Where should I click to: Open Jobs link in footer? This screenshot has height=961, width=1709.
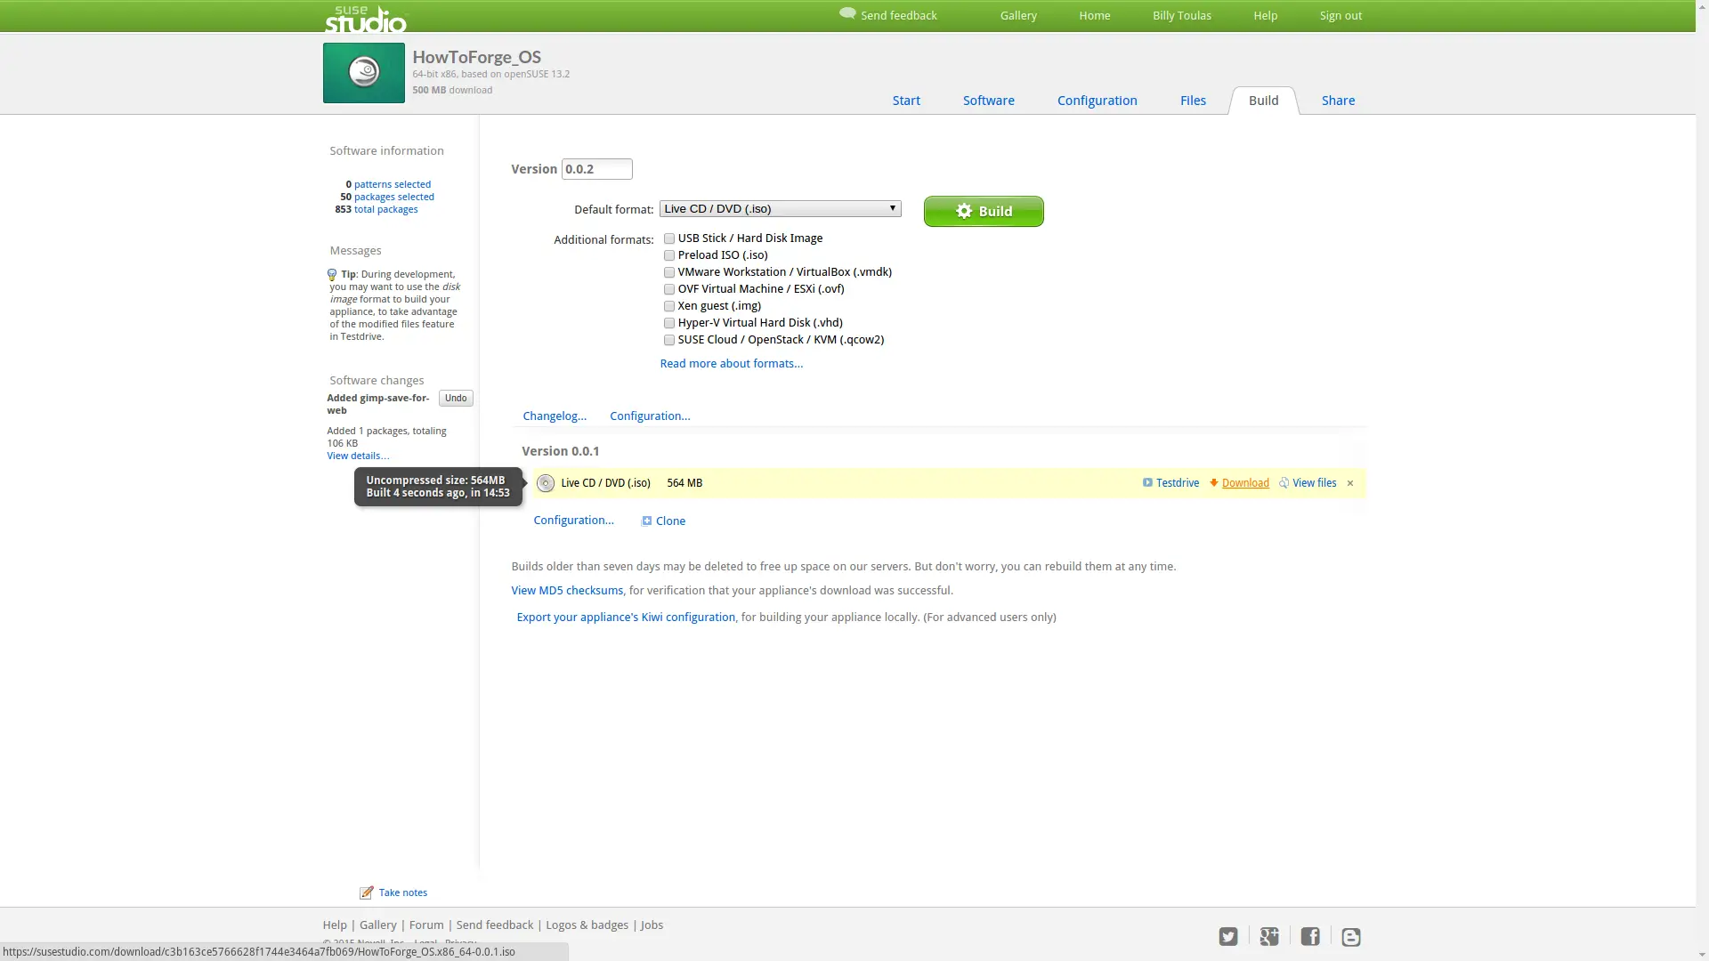[652, 925]
